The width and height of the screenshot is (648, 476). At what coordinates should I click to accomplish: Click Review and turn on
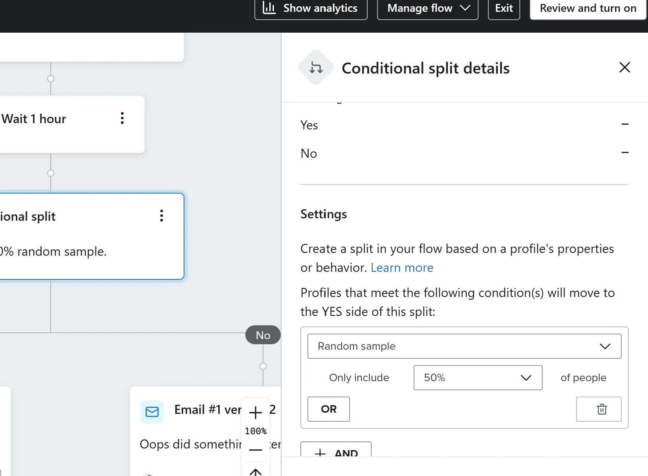click(x=588, y=8)
